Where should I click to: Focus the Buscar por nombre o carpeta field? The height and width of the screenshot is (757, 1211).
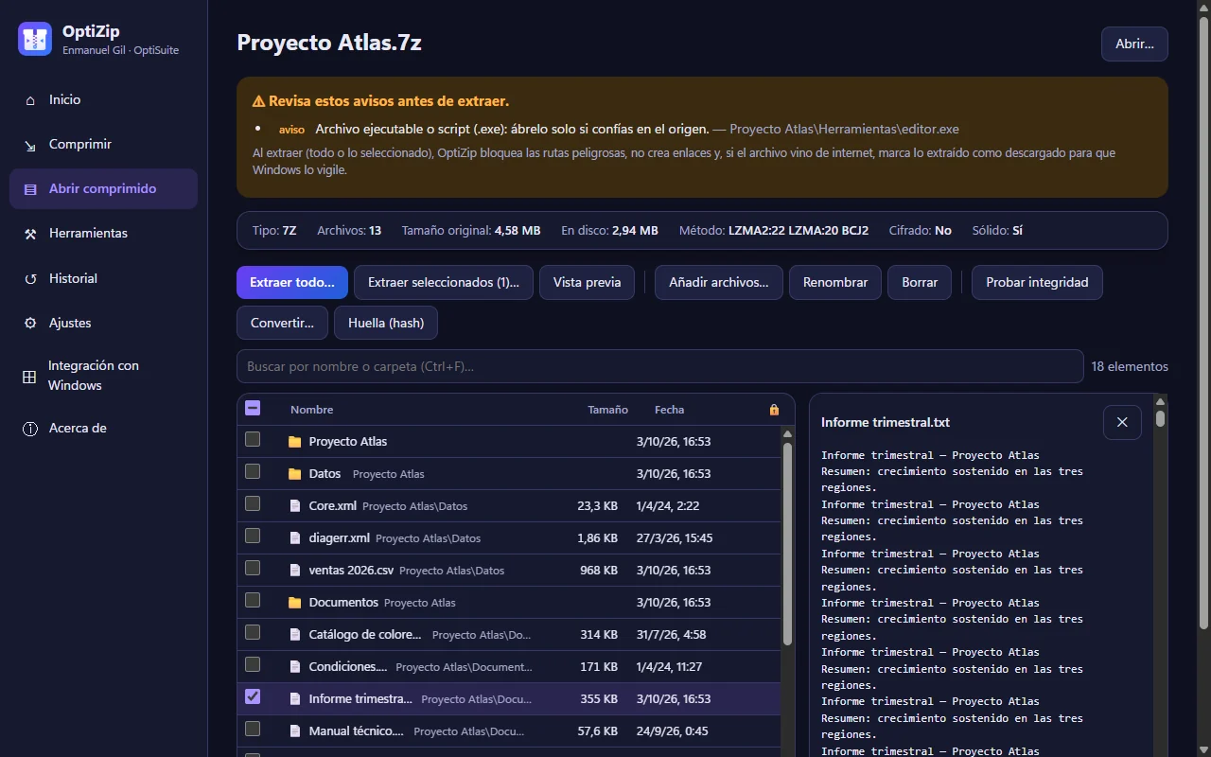[x=660, y=366]
